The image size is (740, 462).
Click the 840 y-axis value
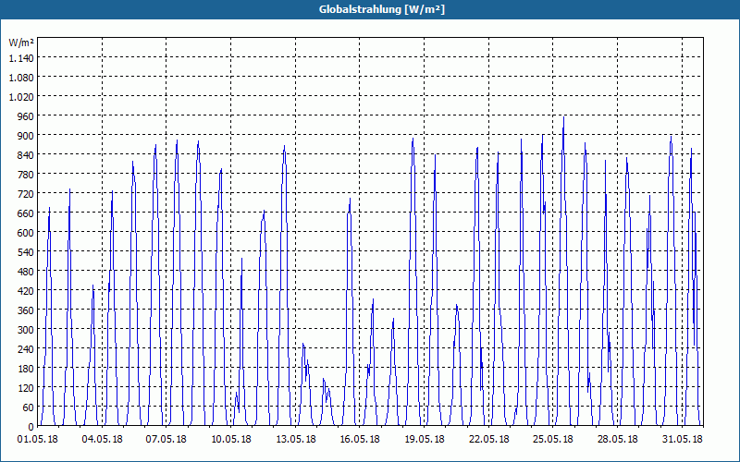[26, 154]
